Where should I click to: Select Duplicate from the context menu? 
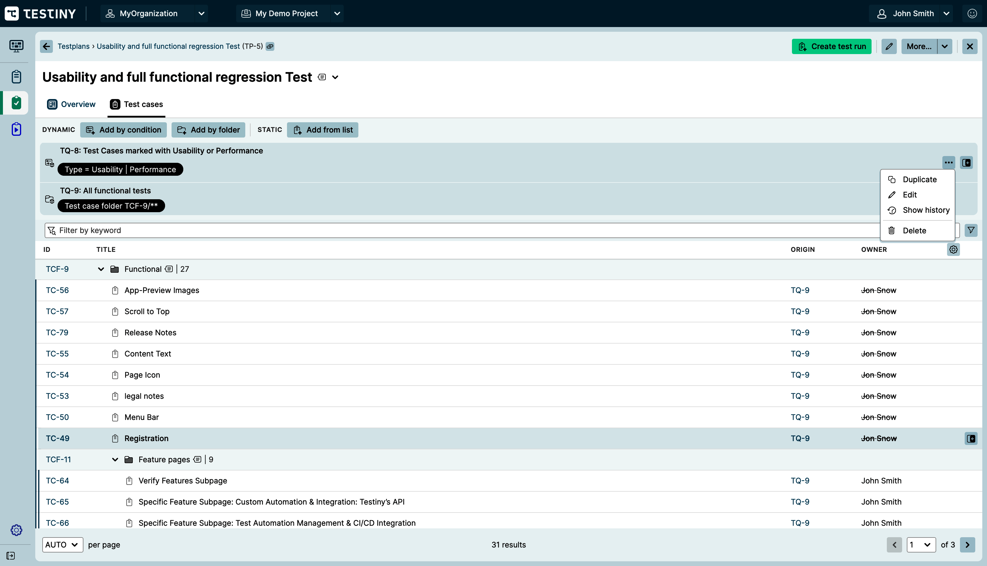919,180
